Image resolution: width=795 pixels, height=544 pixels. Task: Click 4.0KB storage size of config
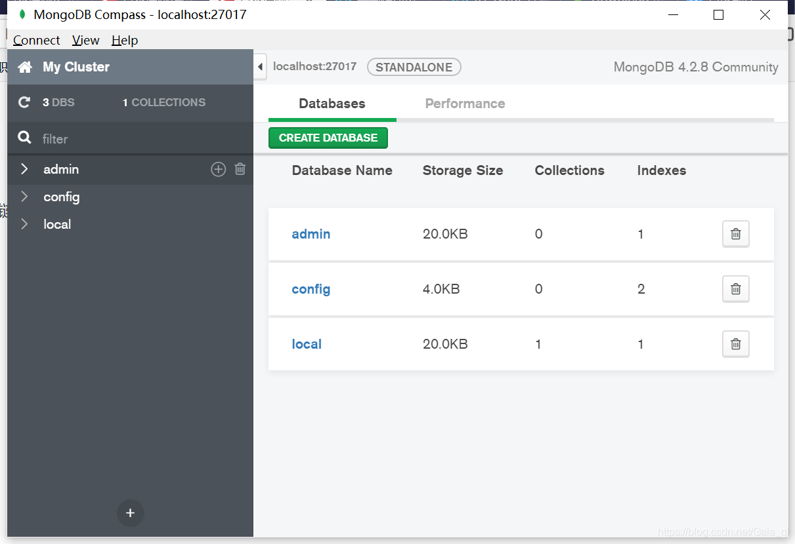point(441,289)
